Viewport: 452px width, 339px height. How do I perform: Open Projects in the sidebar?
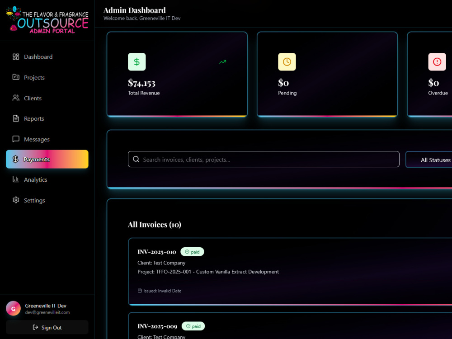tap(47, 77)
